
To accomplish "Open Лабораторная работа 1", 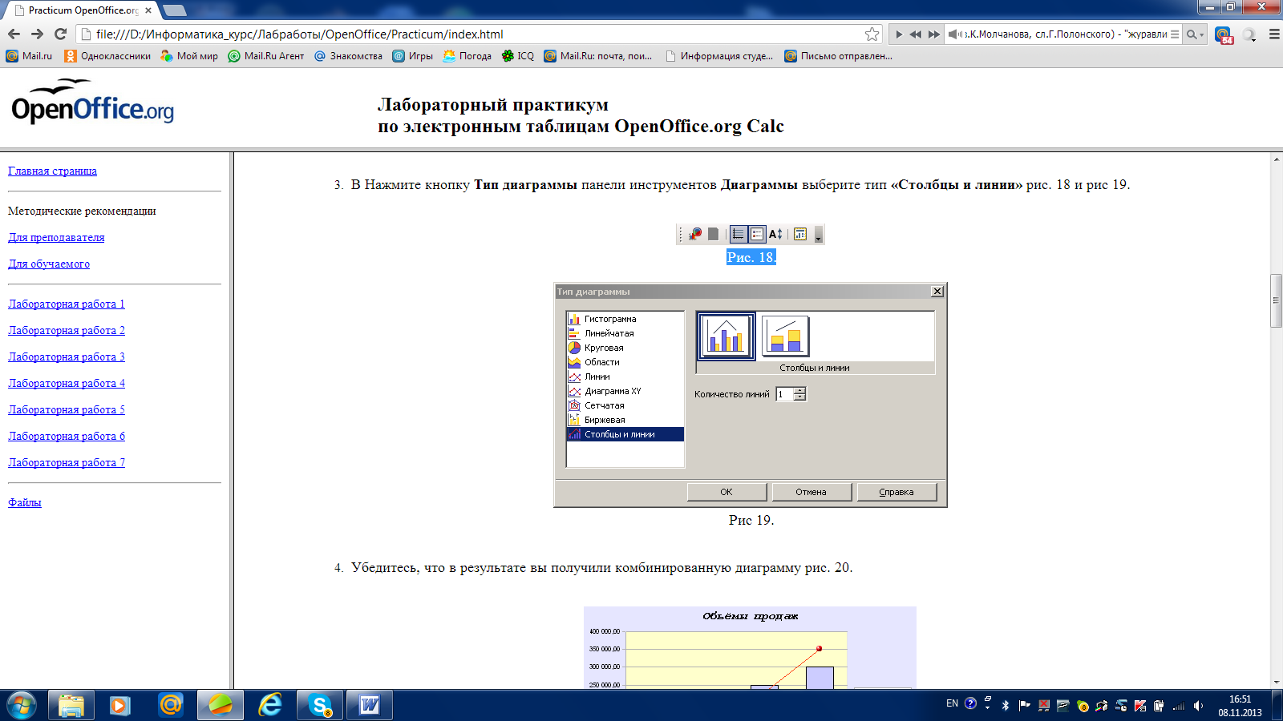I will pos(67,304).
